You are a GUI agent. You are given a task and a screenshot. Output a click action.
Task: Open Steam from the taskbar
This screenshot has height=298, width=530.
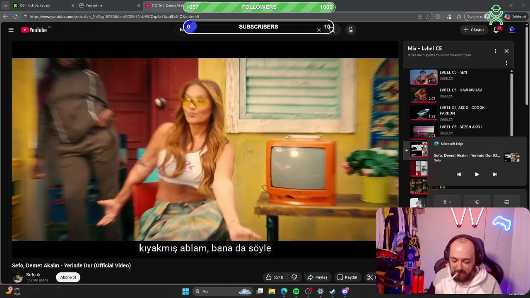[x=332, y=291]
